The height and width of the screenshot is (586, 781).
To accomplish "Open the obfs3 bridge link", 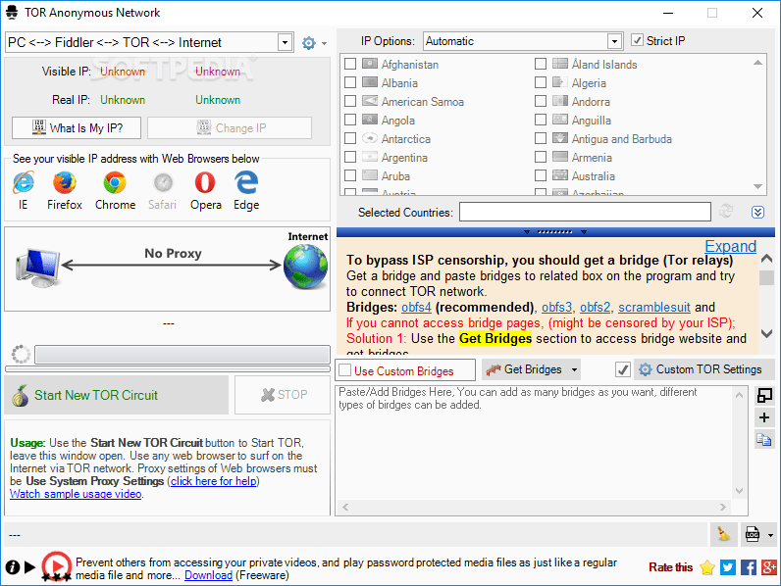I will pos(557,308).
